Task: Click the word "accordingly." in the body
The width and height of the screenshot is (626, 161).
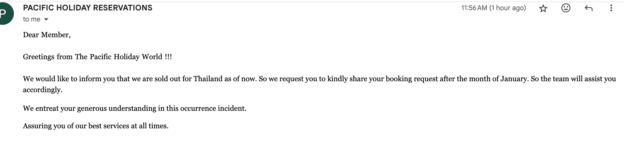Action: coord(43,90)
